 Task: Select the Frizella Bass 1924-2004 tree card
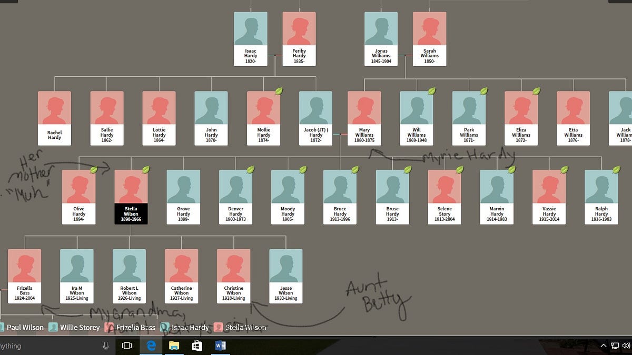(x=25, y=277)
